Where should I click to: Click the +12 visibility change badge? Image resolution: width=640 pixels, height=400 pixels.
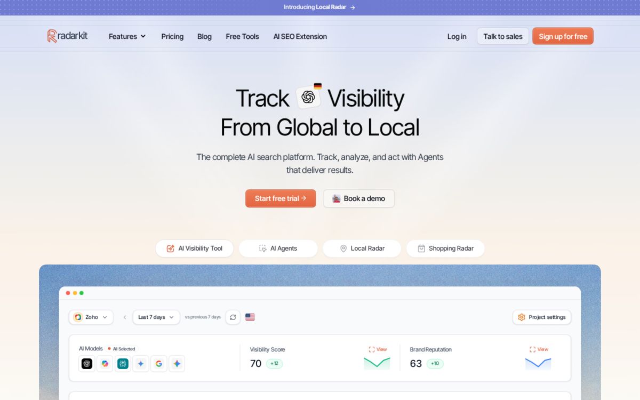(274, 364)
